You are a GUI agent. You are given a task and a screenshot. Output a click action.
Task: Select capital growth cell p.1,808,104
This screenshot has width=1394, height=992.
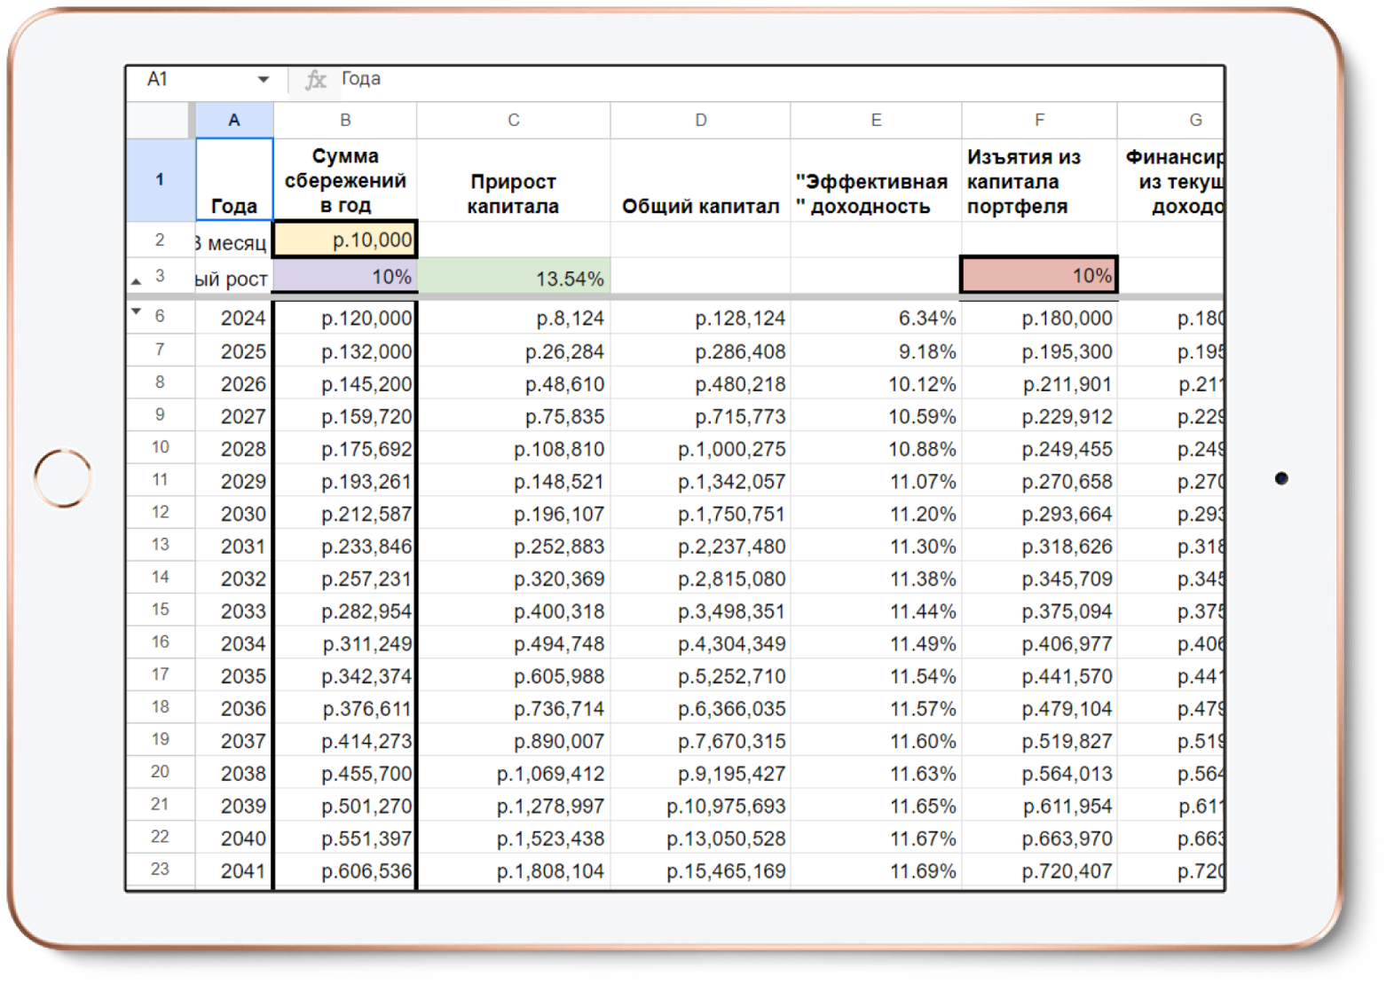[x=514, y=871]
